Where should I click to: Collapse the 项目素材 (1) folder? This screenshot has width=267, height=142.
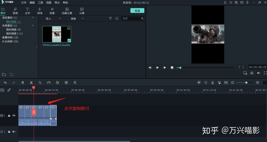(33, 17)
